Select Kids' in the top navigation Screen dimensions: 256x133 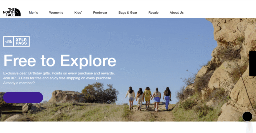[78, 12]
